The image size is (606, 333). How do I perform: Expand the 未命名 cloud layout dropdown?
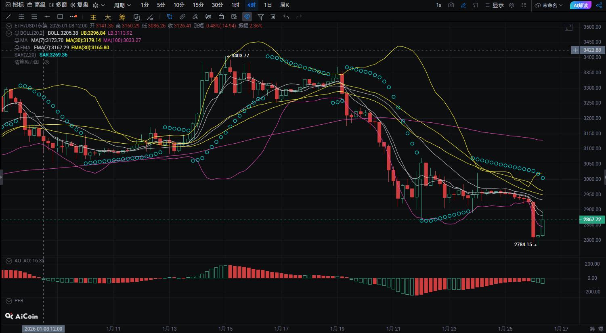click(549, 5)
